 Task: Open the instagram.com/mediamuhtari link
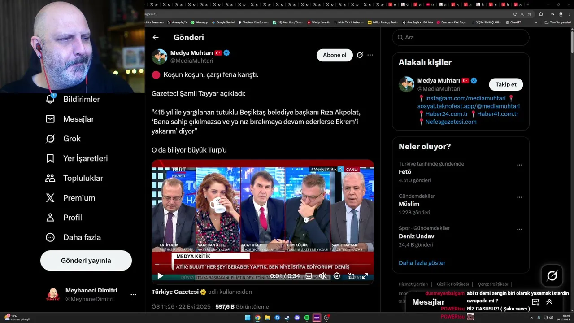(x=465, y=98)
